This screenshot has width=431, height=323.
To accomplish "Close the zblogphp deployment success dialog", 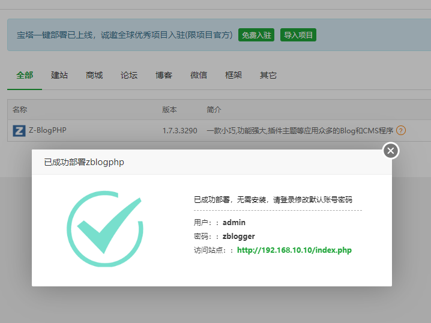I will [x=391, y=151].
